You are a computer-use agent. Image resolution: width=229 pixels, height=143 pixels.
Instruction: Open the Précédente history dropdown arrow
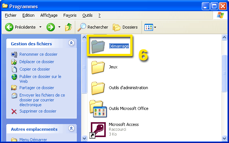(x=41, y=27)
